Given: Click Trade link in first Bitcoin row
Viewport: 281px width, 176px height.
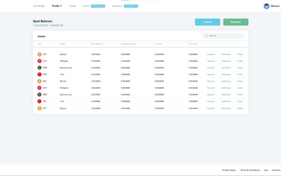Looking at the screenshot, I should tap(240, 54).
